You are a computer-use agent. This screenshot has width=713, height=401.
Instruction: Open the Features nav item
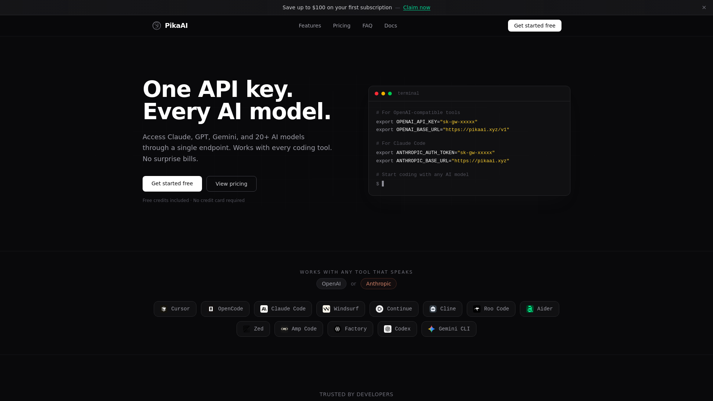tap(310, 26)
